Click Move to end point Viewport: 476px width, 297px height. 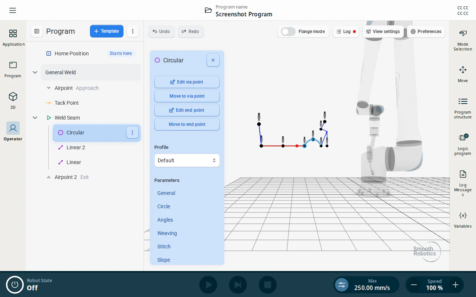tap(187, 124)
